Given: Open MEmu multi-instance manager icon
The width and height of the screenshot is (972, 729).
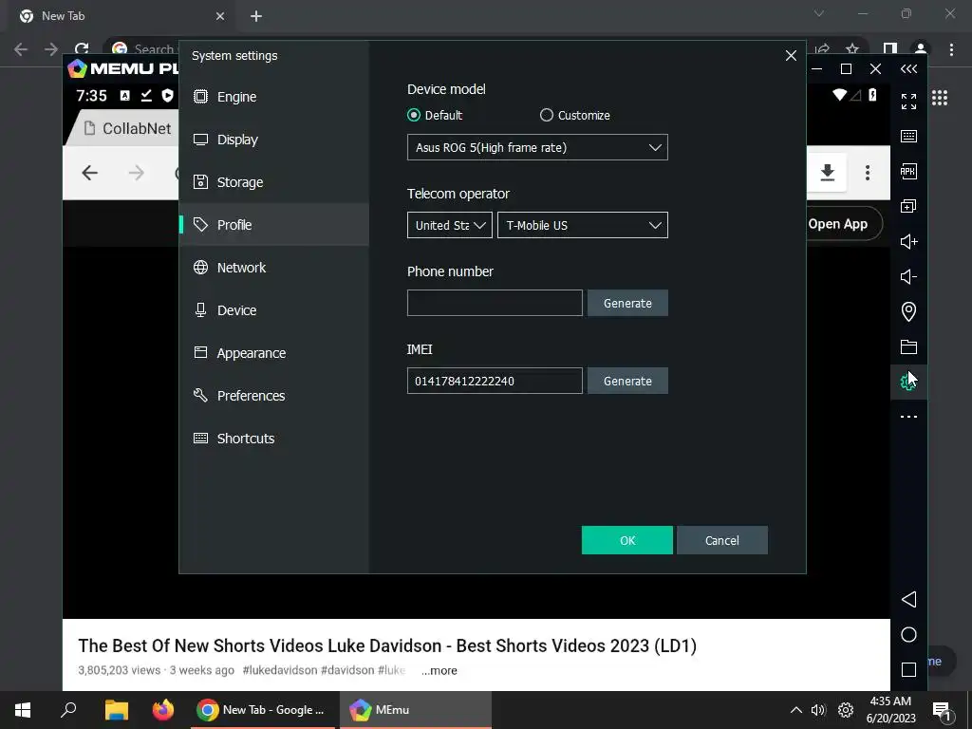Looking at the screenshot, I should [x=908, y=206].
